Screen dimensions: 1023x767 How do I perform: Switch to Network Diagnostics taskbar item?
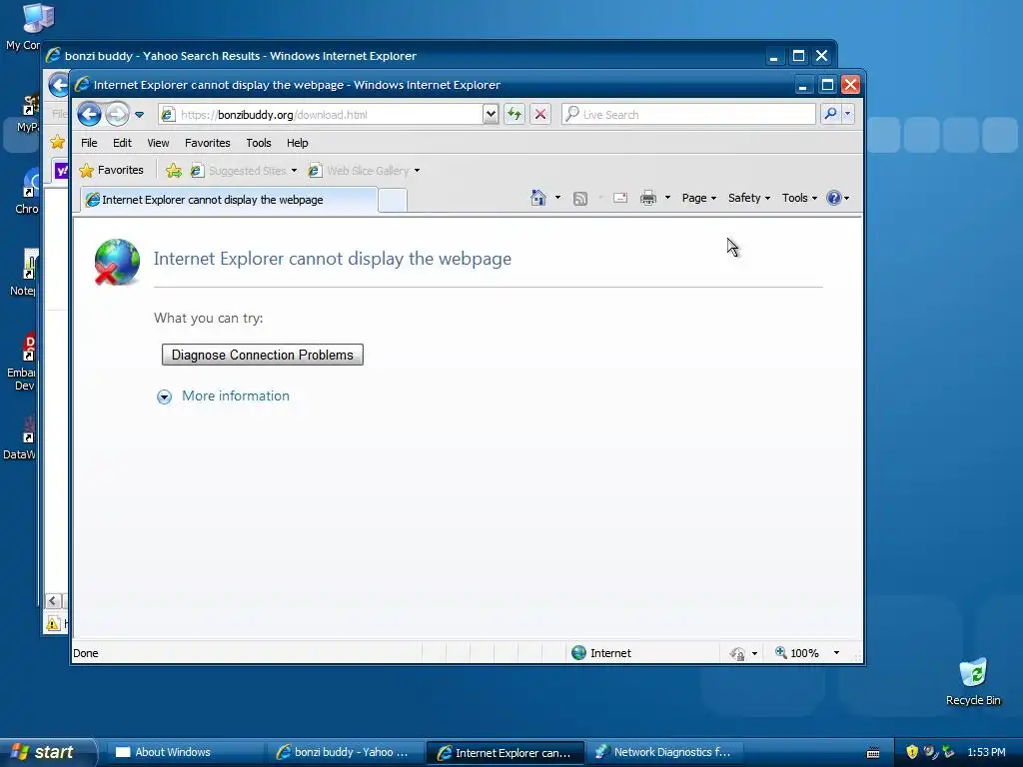click(663, 752)
